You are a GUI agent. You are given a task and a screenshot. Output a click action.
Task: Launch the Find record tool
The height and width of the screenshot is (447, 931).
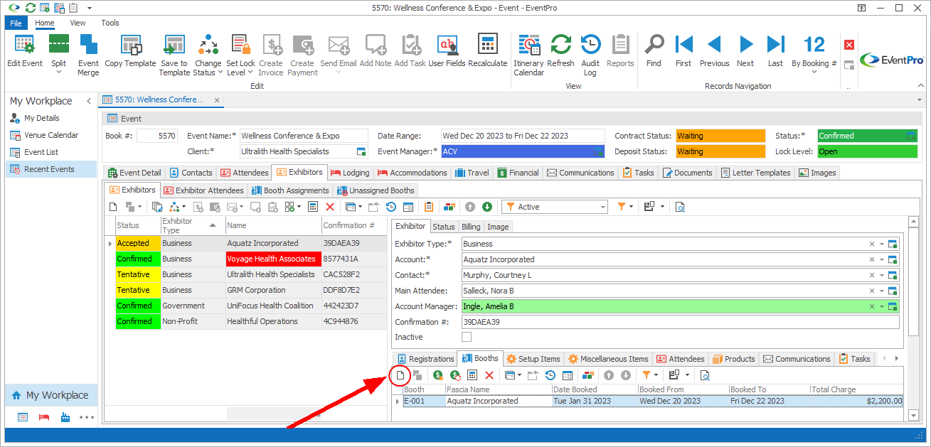coord(654,51)
